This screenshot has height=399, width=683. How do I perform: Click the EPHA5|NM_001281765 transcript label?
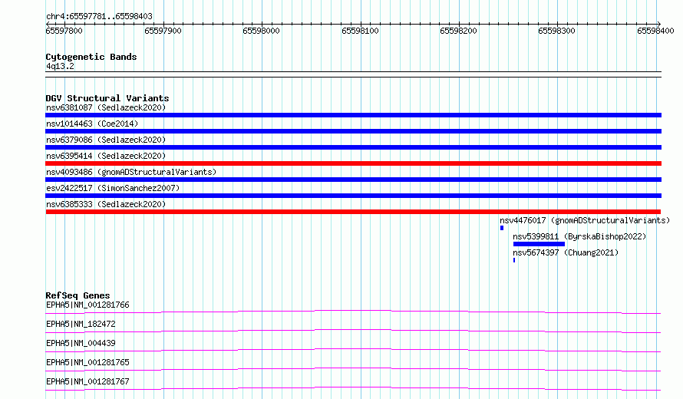click(87, 362)
